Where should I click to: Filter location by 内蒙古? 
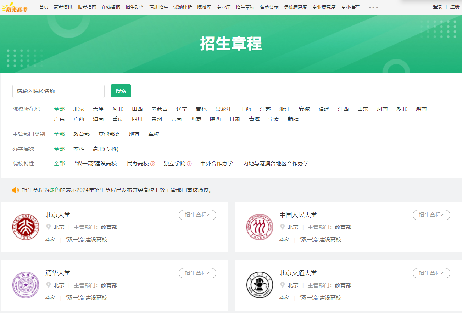coord(160,109)
